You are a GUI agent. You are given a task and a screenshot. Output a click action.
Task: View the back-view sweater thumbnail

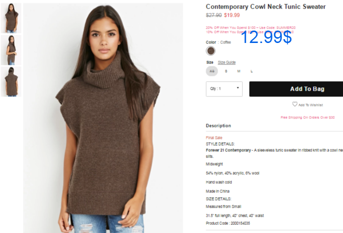pos(11,82)
